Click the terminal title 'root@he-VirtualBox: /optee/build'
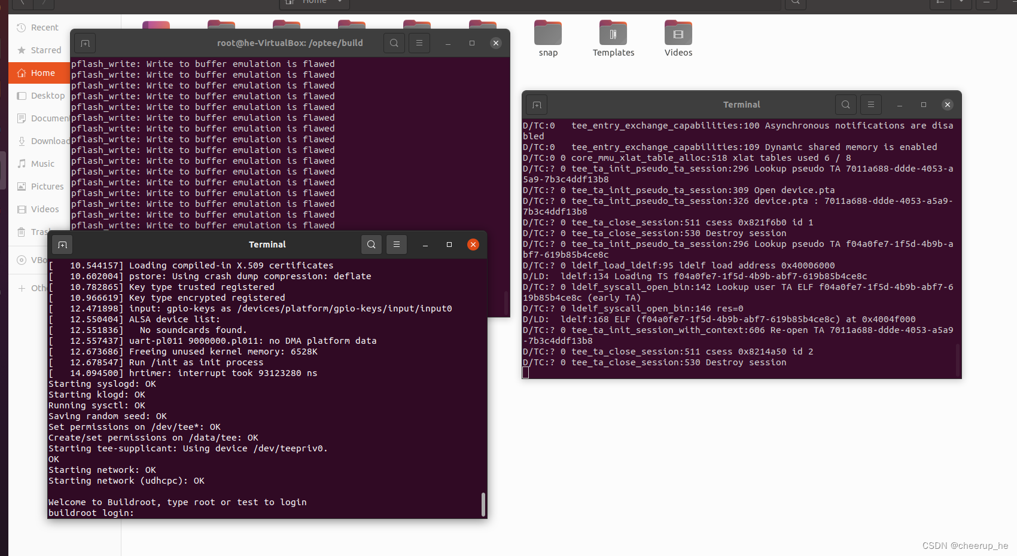This screenshot has width=1017, height=556. pyautogui.click(x=290, y=43)
